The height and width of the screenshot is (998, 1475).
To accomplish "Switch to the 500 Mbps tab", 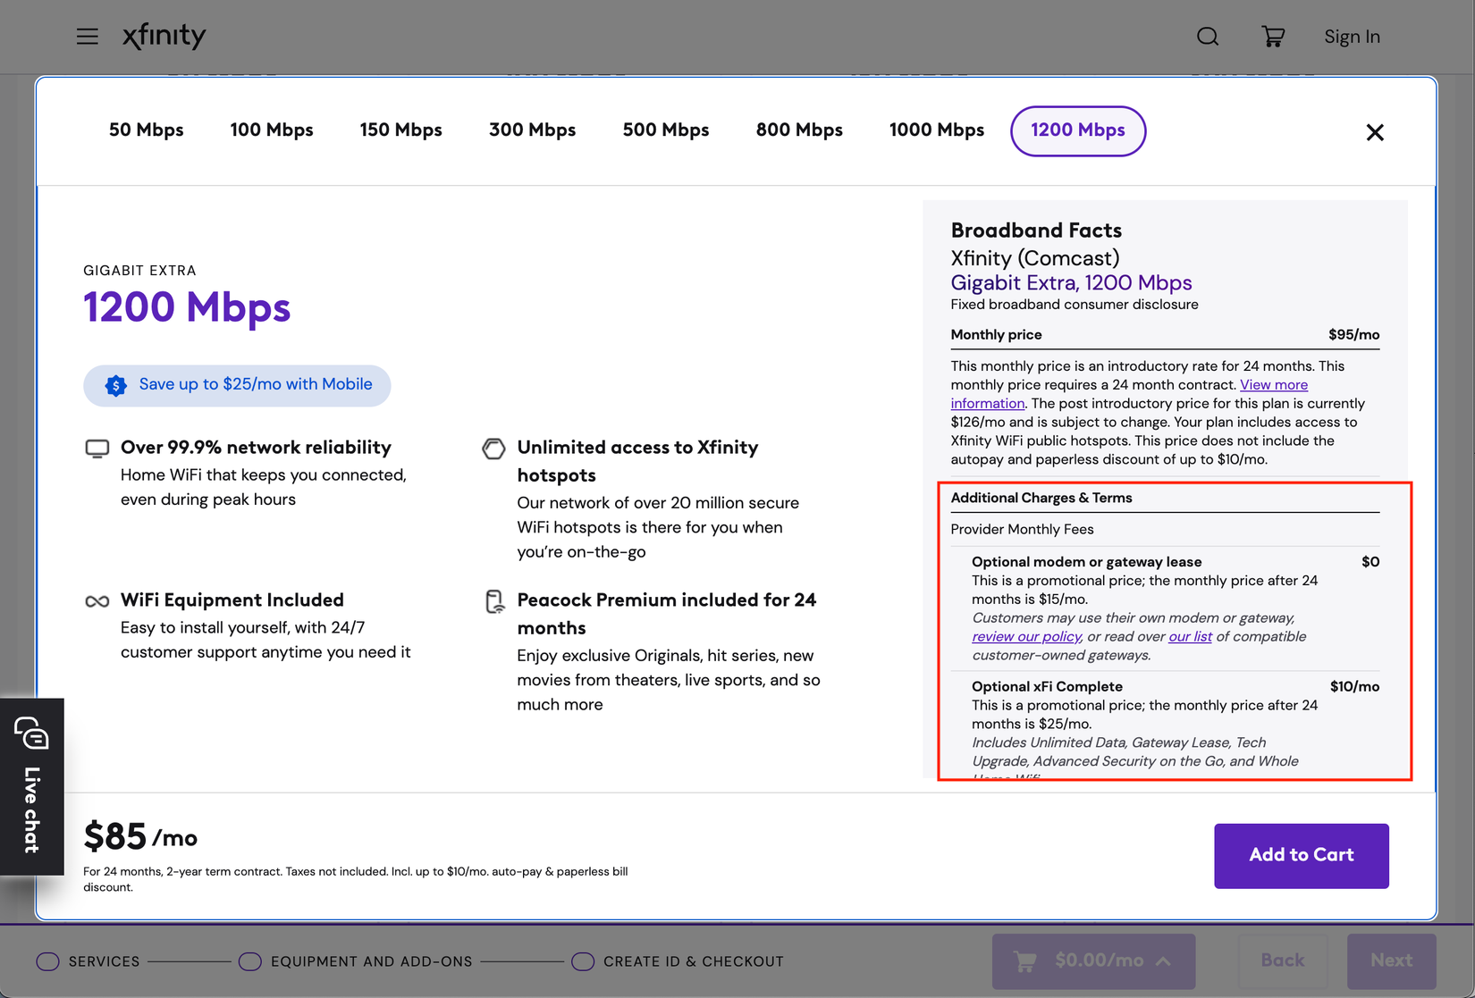I will (666, 130).
